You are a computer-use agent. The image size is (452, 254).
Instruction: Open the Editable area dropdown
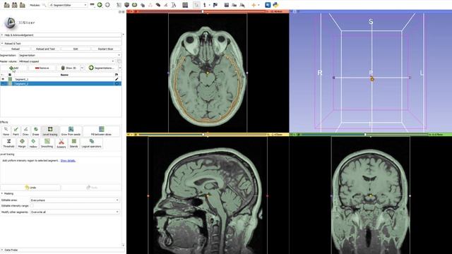[x=75, y=200]
